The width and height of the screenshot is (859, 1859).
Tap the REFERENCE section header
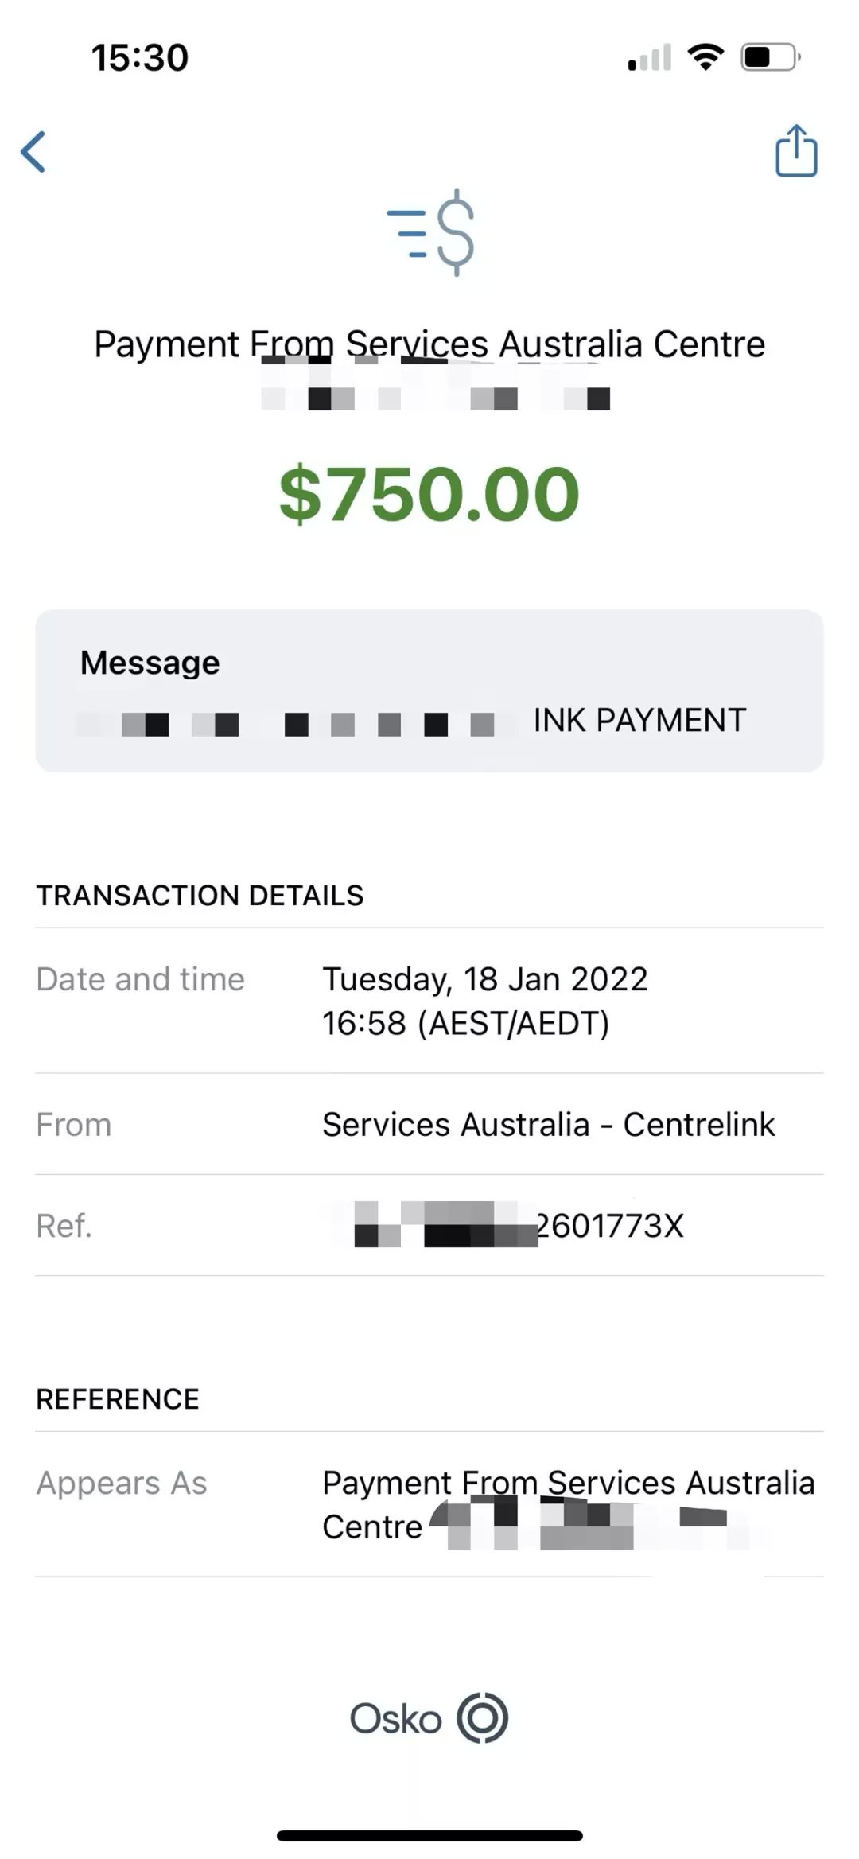pyautogui.click(x=118, y=1399)
